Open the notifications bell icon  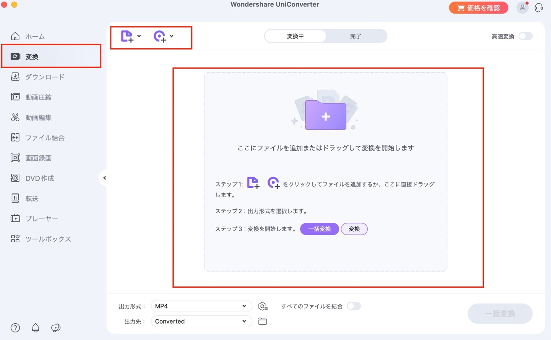coord(36,328)
